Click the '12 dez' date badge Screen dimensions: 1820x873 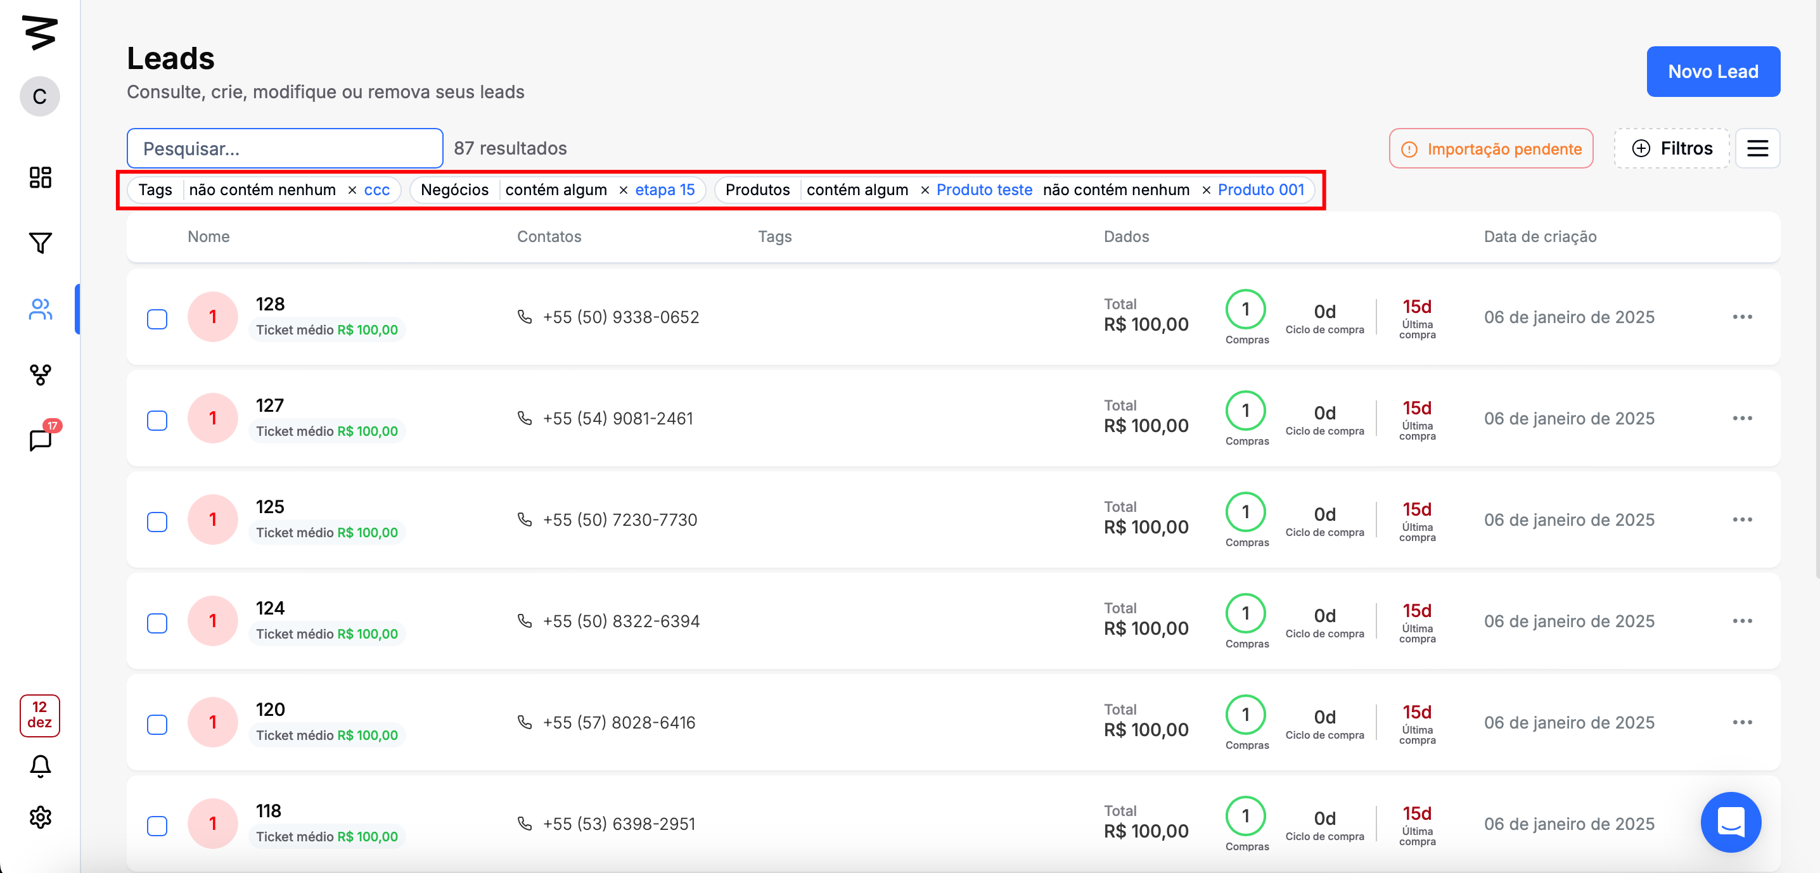click(x=39, y=715)
